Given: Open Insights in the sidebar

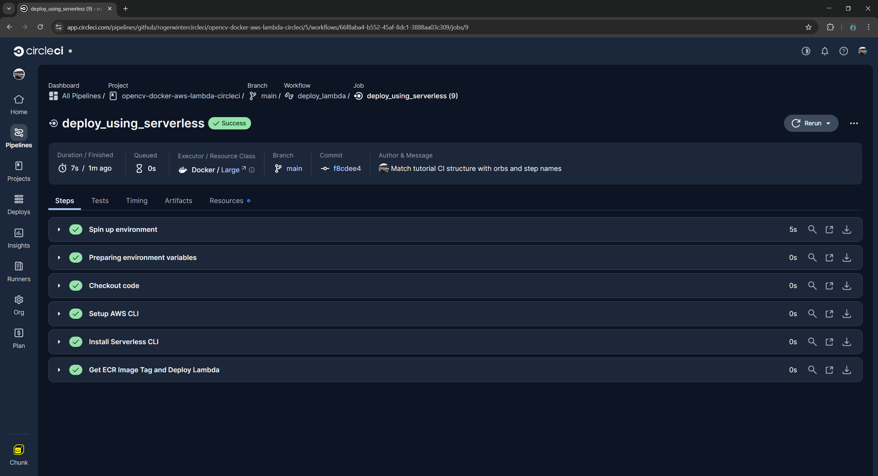Looking at the screenshot, I should click(19, 238).
